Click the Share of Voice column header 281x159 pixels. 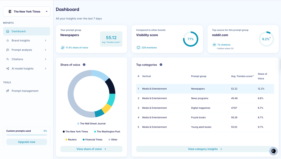[262, 76]
